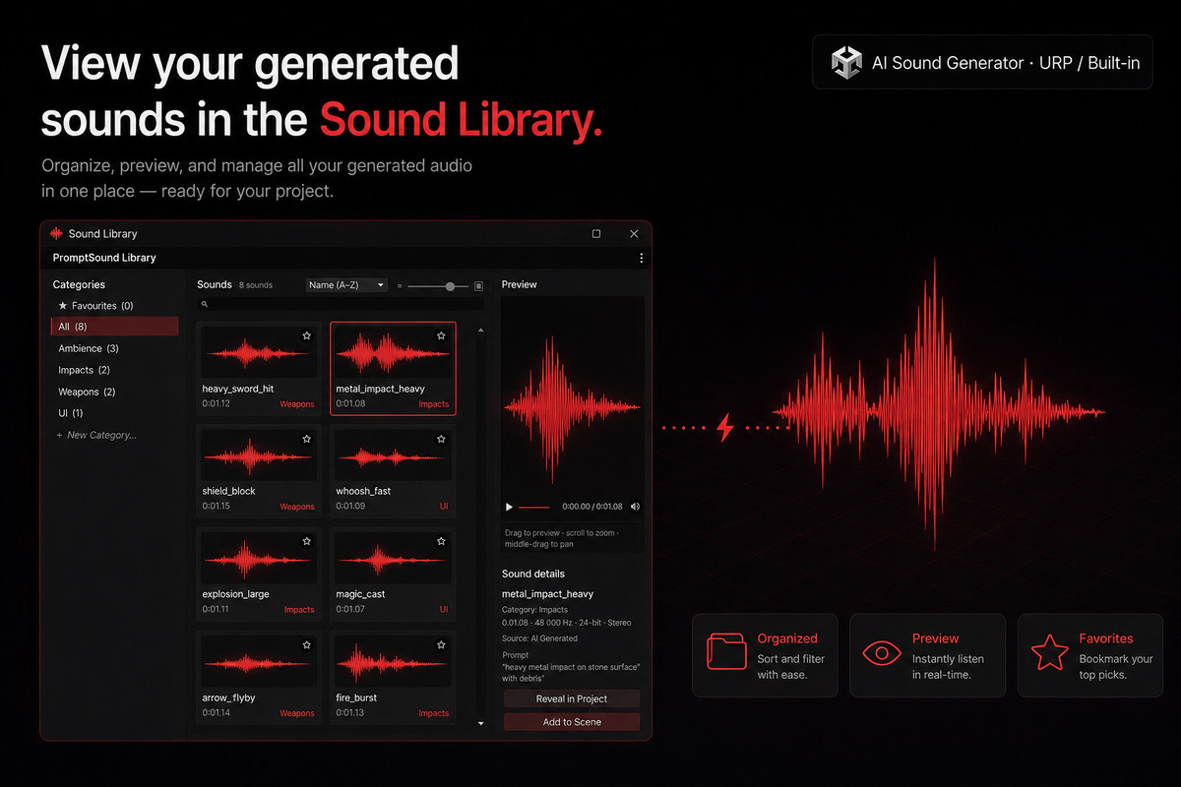Toggle the fire_burst favourite star
1181x787 pixels.
click(x=441, y=645)
